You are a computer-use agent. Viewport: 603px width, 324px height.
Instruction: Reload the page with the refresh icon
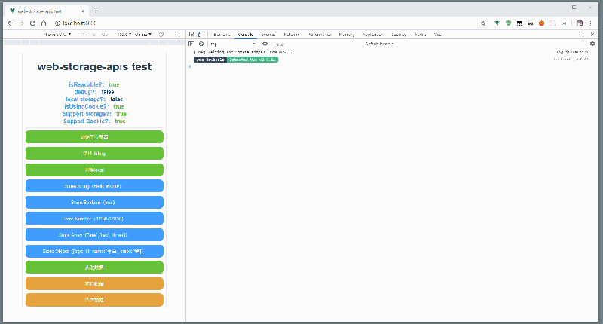32,23
